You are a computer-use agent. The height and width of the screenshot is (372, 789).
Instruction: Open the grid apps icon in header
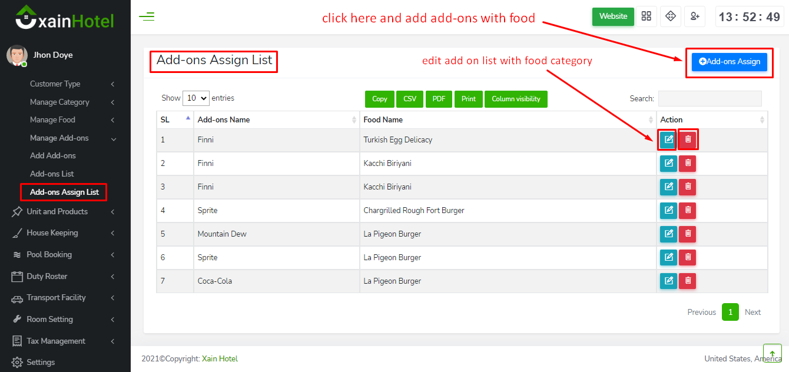(647, 16)
